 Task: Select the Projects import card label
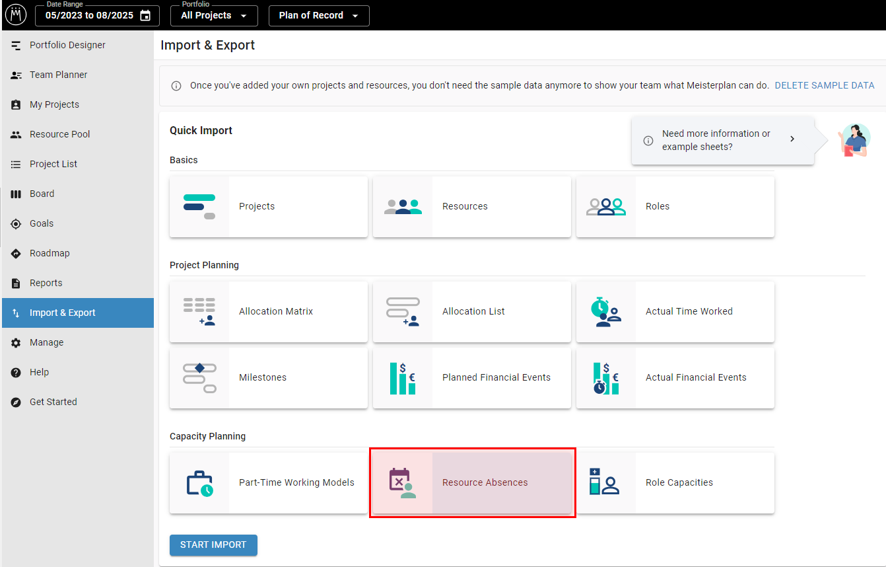[x=257, y=207]
